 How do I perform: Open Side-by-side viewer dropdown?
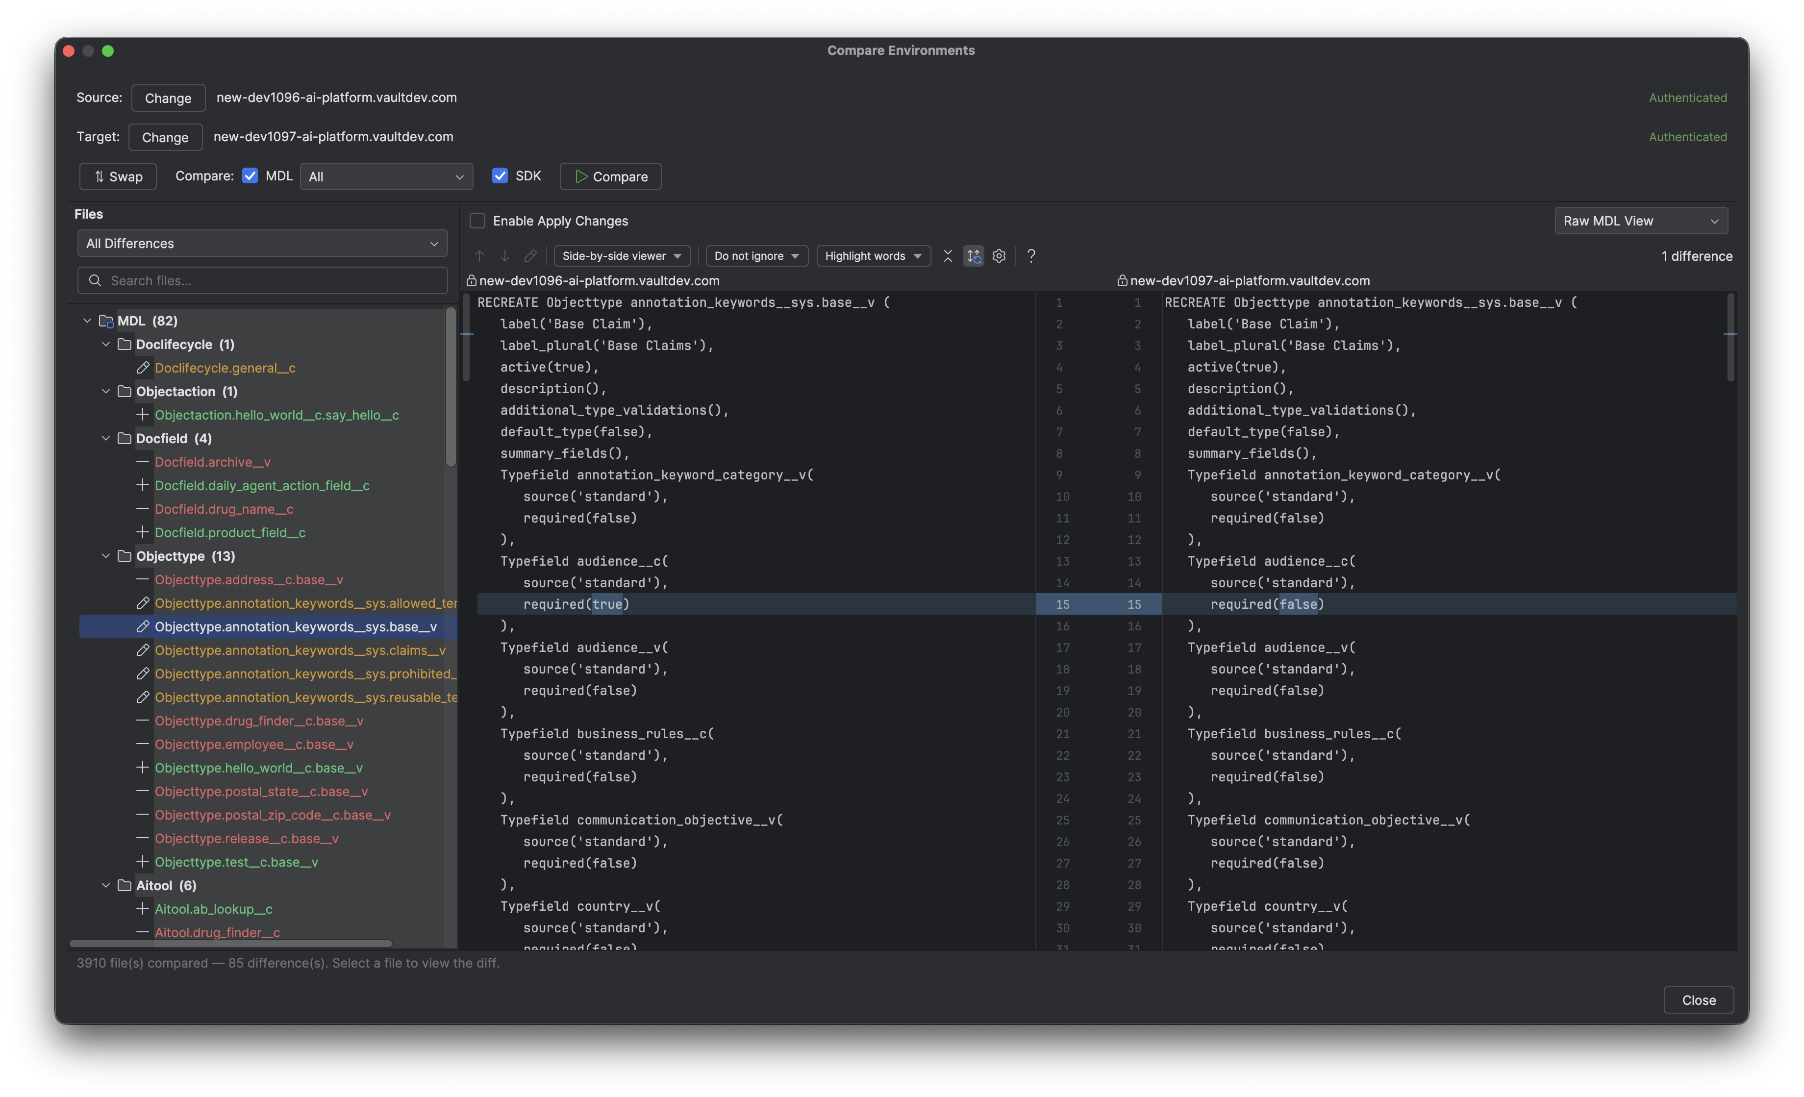(x=622, y=255)
